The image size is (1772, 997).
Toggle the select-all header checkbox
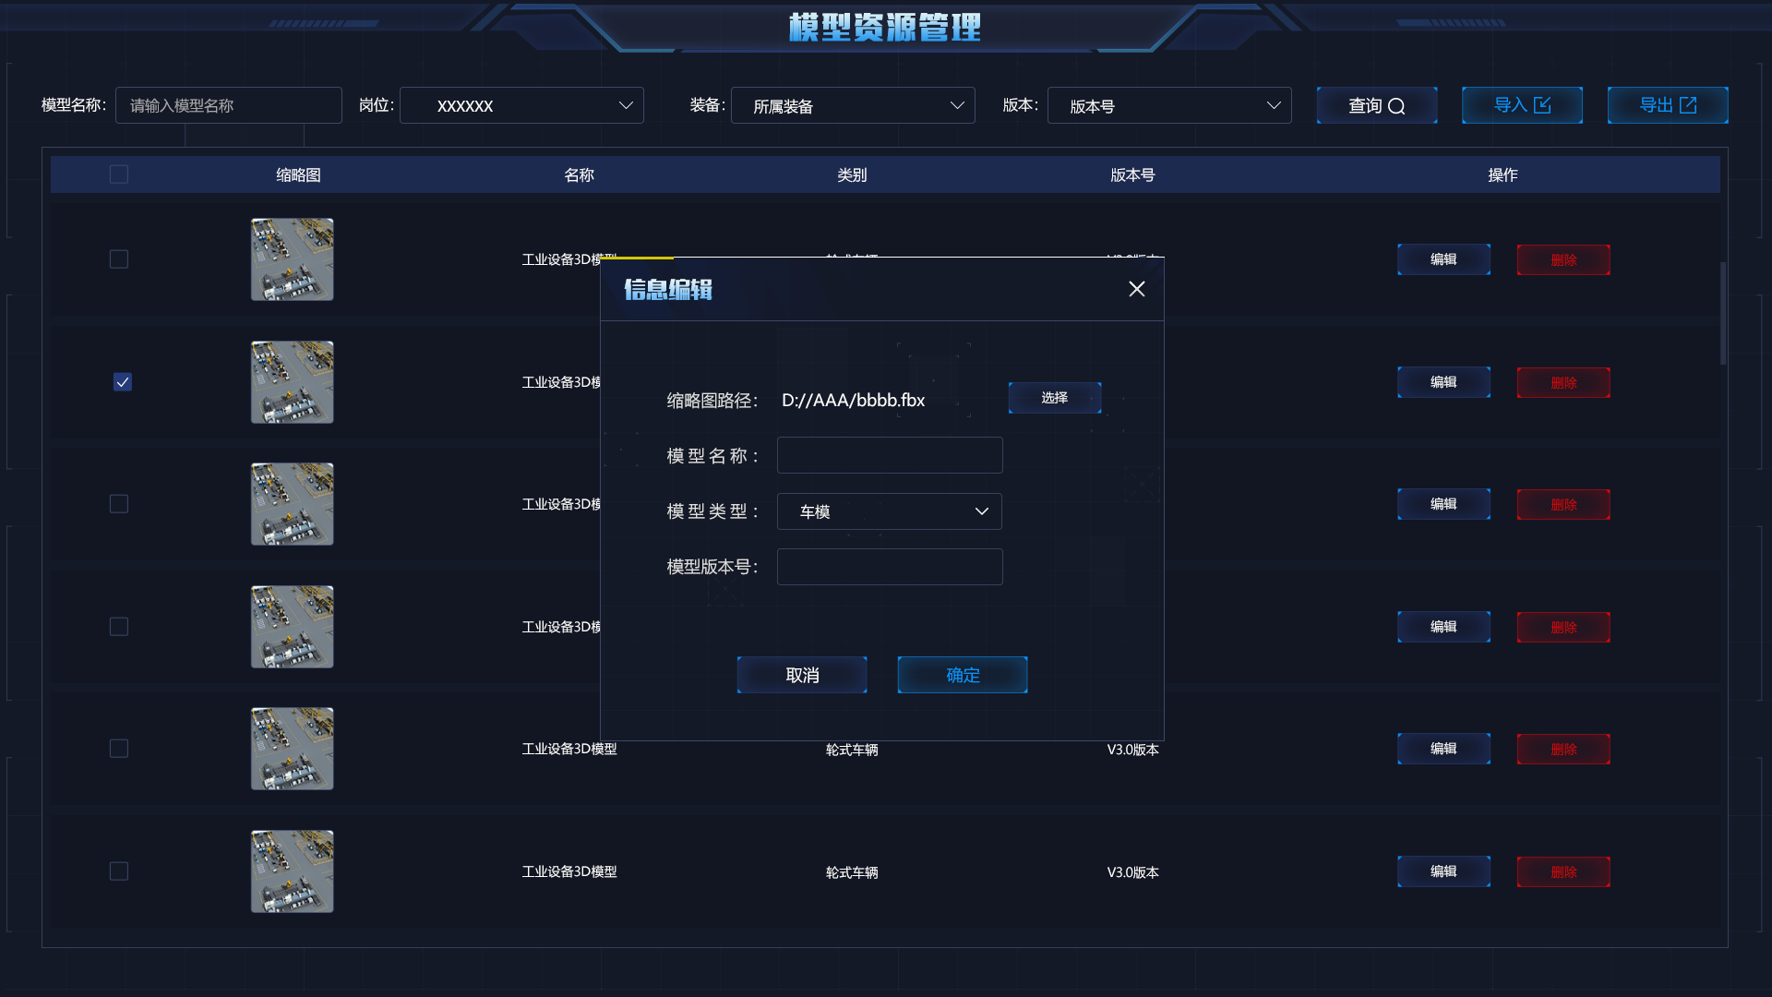tap(119, 174)
